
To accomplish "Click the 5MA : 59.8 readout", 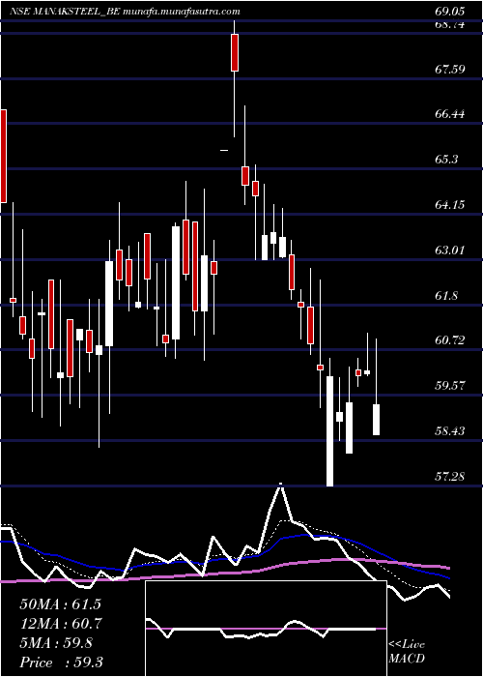I will (56, 643).
